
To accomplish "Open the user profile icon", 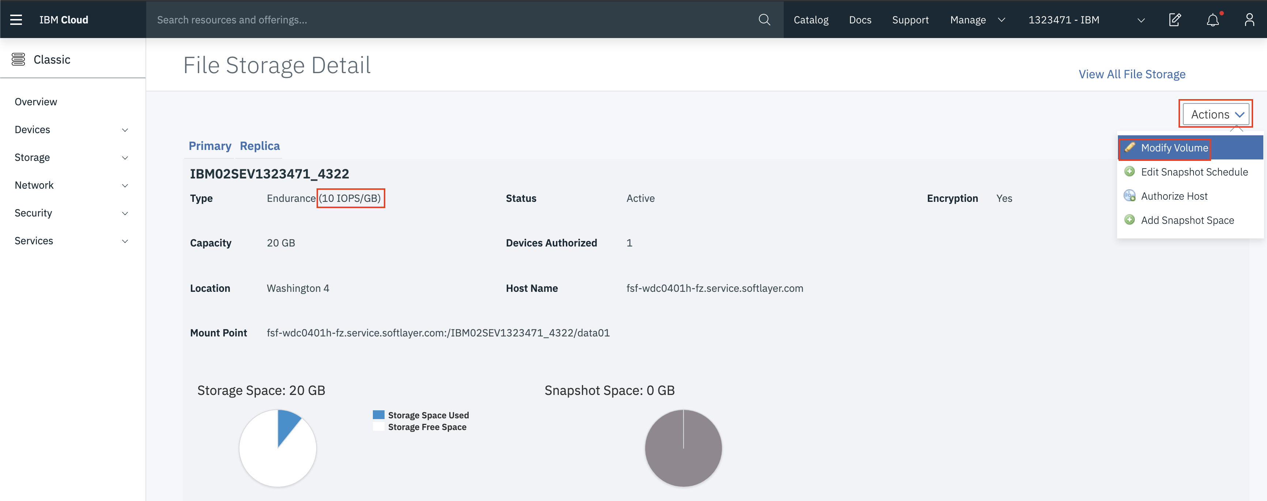I will pyautogui.click(x=1249, y=20).
